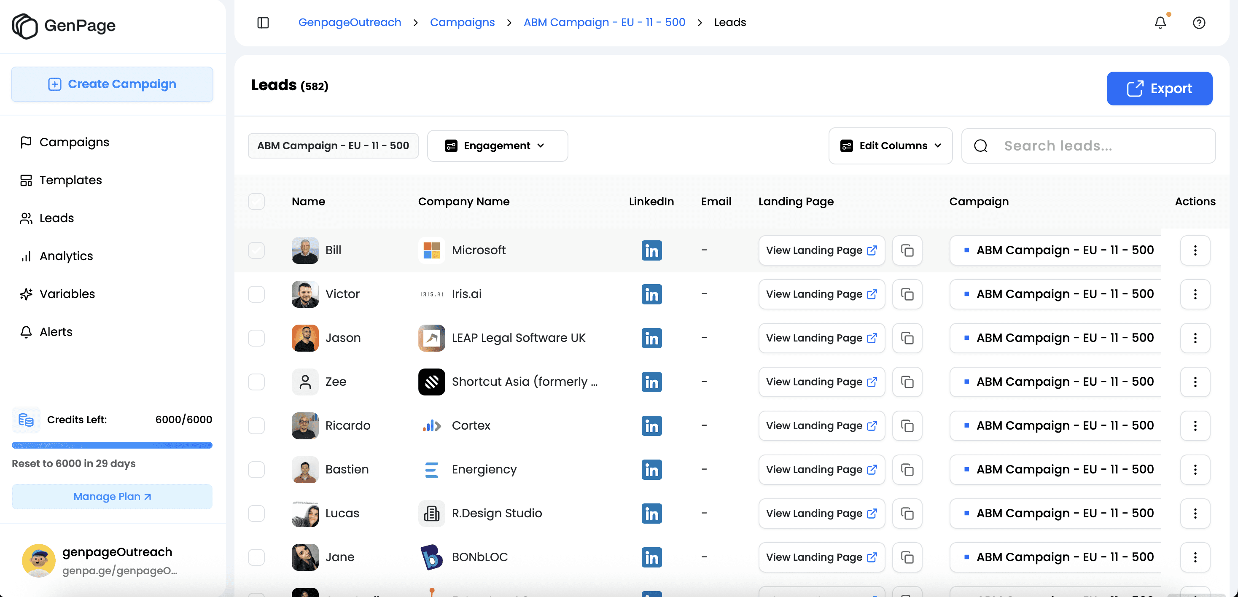This screenshot has height=597, width=1238.
Task: Open three-dot menu for Lucas
Action: (1195, 514)
